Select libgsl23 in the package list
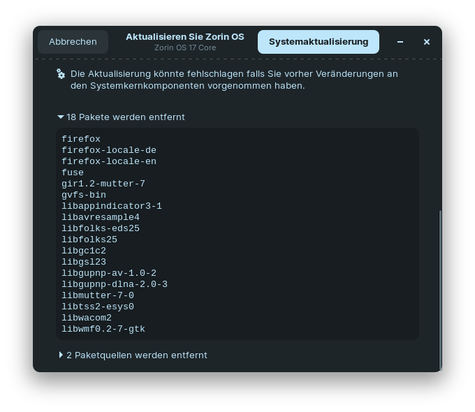The width and height of the screenshot is (475, 412). click(x=84, y=262)
